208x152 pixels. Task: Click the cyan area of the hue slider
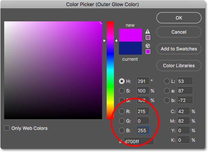point(110,70)
